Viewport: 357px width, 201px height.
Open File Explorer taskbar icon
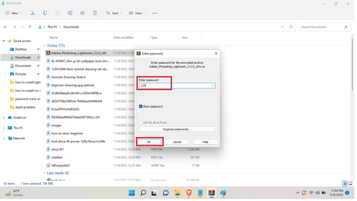[x=177, y=193]
